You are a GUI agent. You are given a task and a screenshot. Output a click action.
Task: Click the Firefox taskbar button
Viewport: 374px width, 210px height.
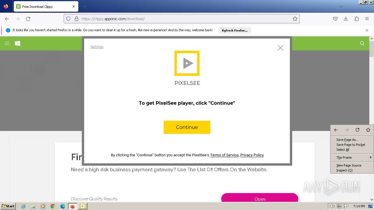73,206
